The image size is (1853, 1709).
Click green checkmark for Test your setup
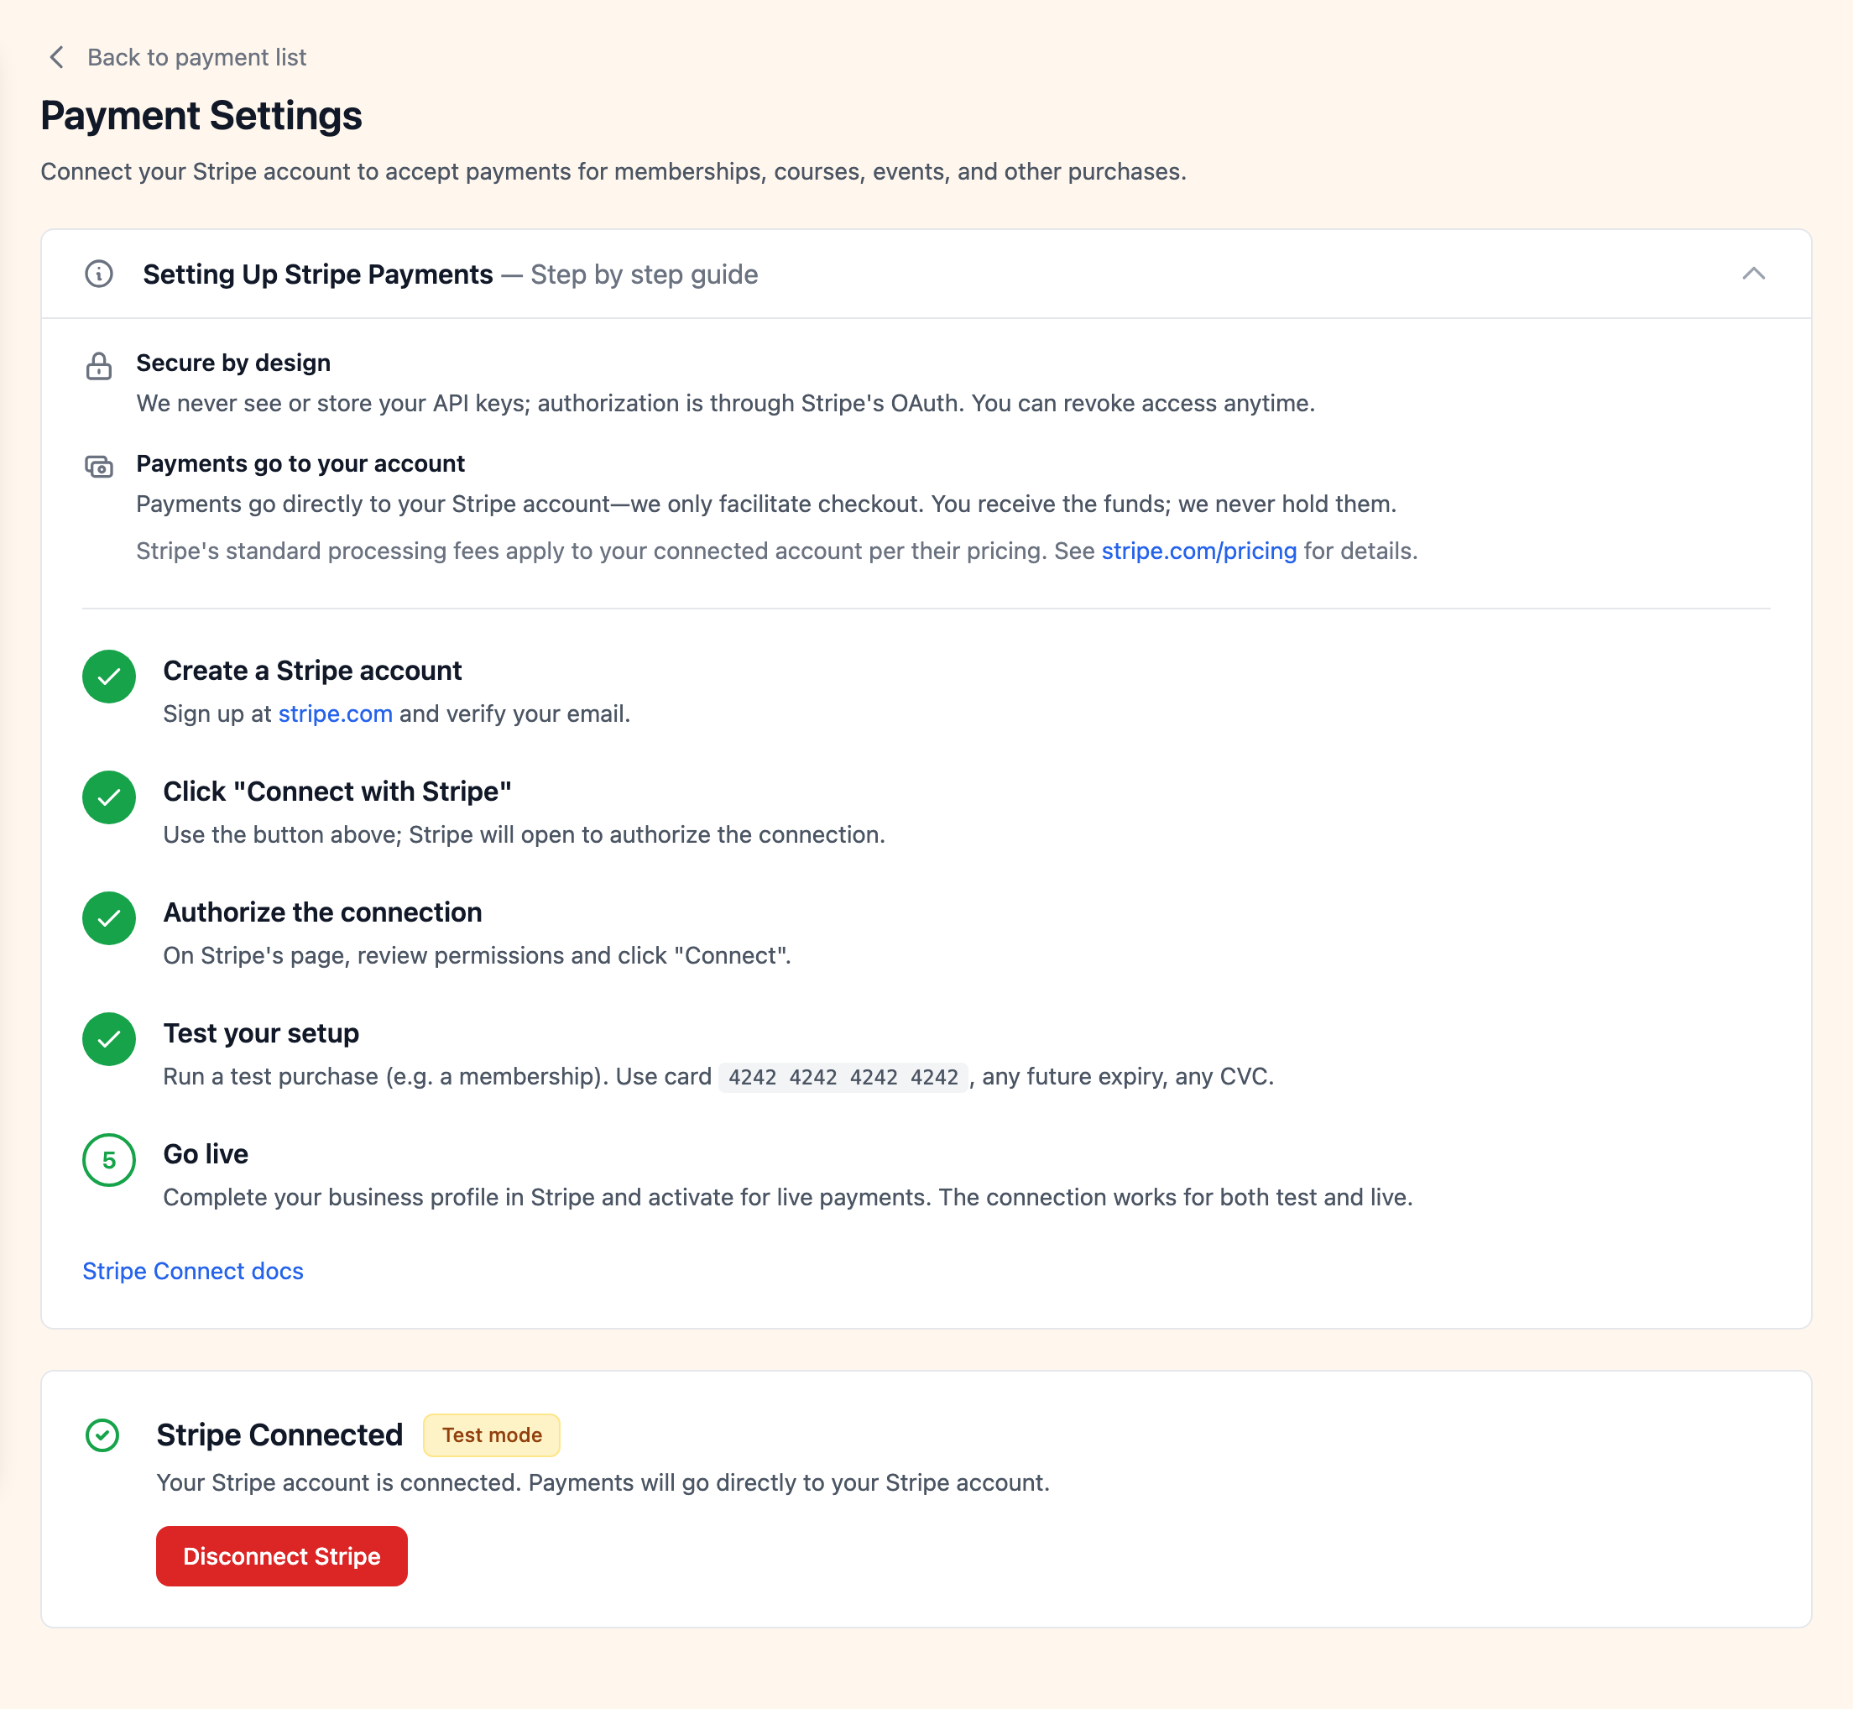[109, 1039]
